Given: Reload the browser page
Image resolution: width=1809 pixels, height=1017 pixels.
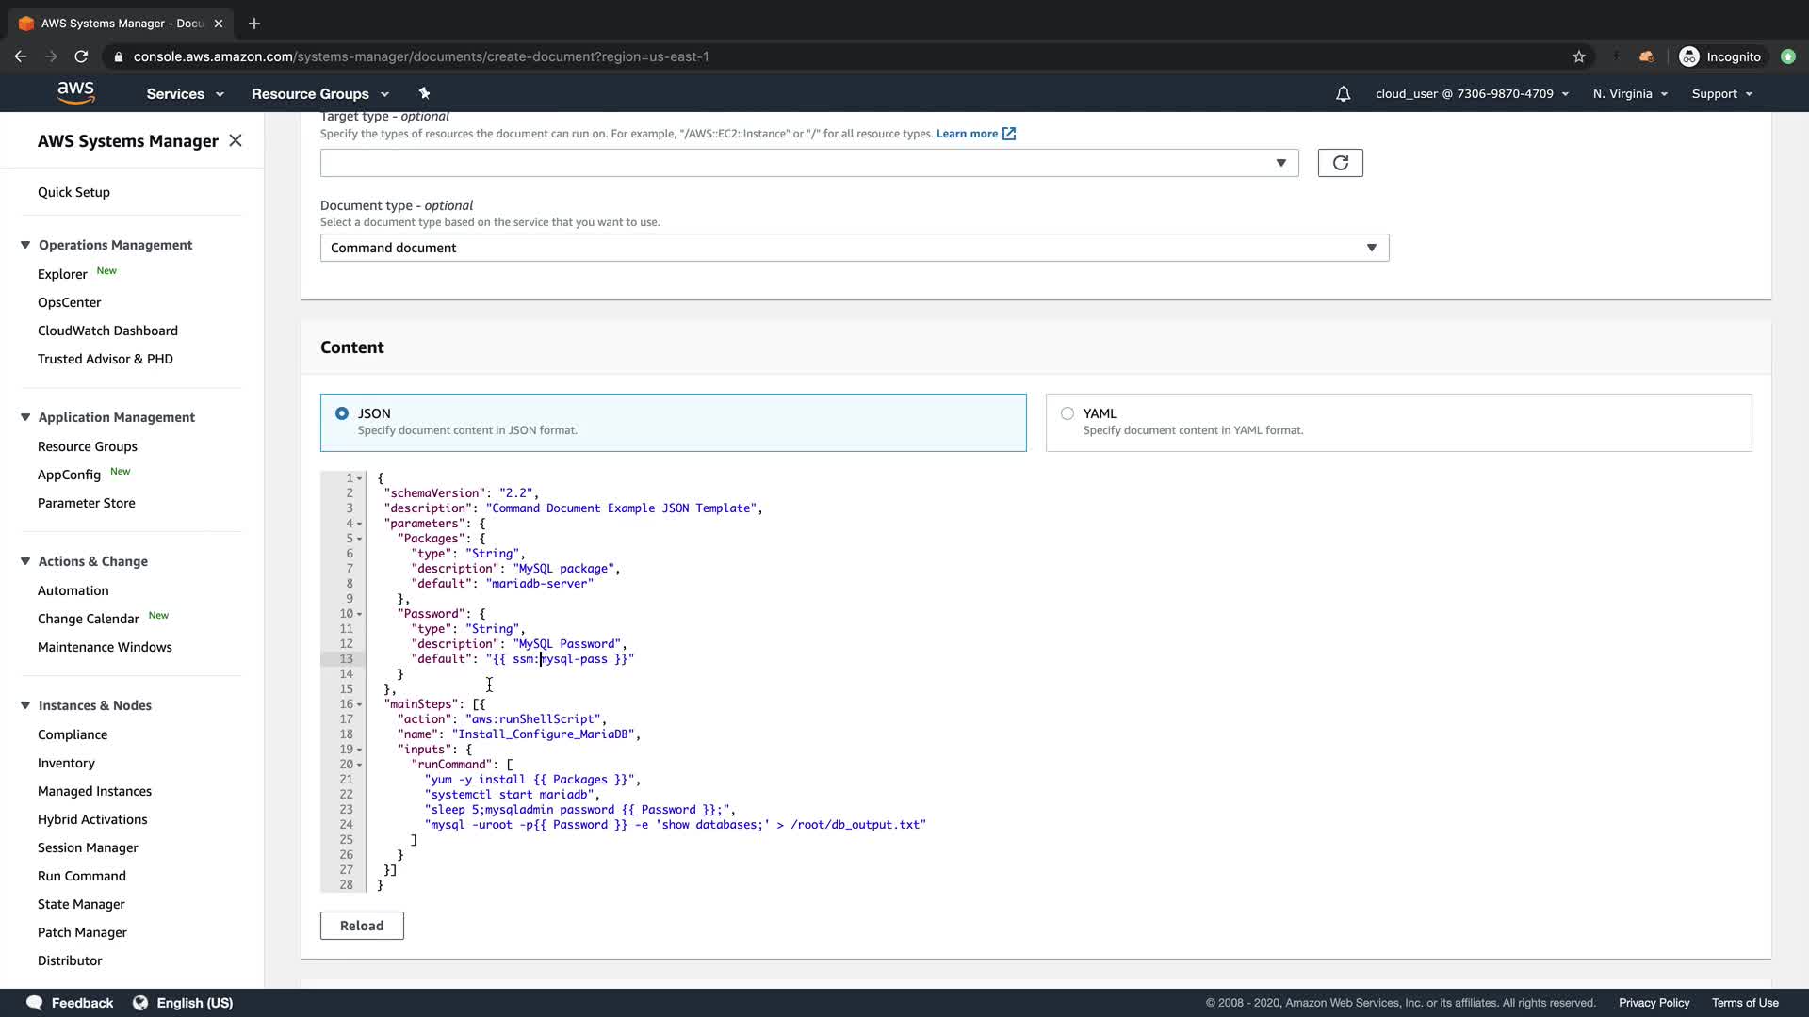Looking at the screenshot, I should tap(81, 56).
